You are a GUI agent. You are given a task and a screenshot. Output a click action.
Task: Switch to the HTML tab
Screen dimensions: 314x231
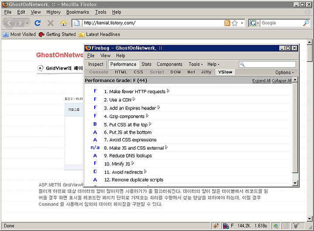click(121, 72)
